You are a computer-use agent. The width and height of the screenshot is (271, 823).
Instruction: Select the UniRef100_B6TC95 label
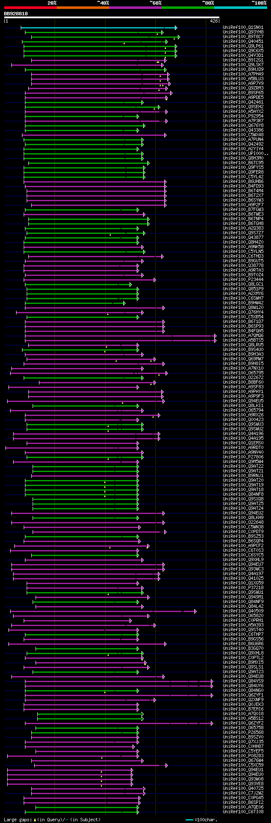tap(243, 163)
